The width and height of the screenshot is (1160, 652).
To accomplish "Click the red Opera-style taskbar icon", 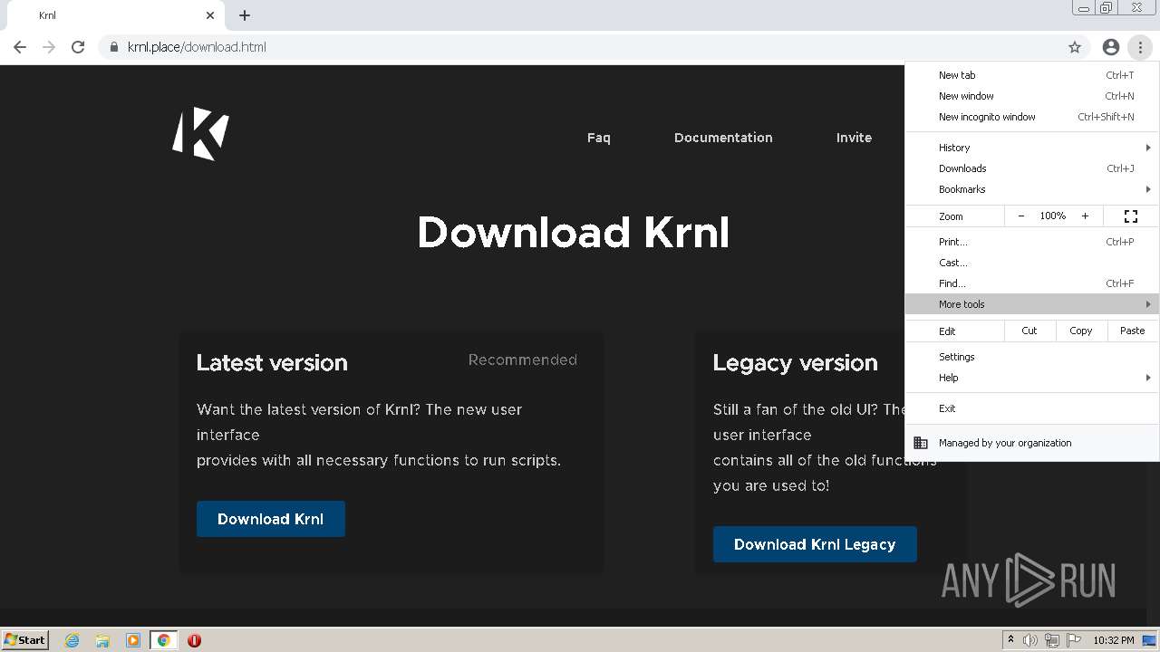I will click(x=194, y=640).
